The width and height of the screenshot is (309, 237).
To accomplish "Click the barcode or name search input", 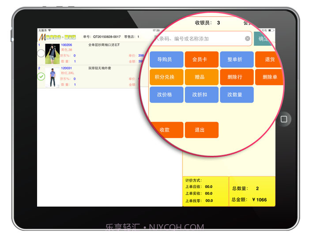I will tap(199, 39).
